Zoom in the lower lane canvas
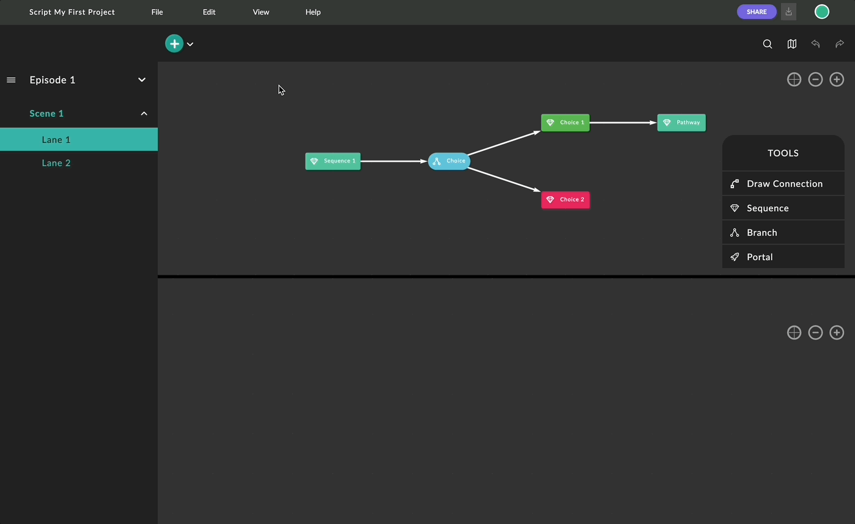855x524 pixels. click(x=837, y=332)
